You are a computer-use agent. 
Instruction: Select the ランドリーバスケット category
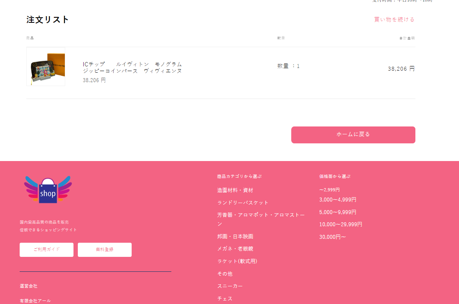coord(243,203)
